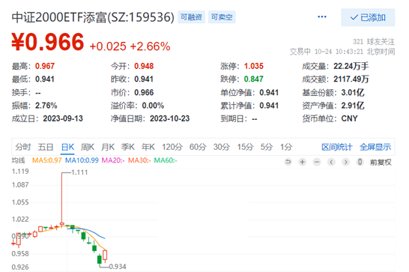
Task: Click the current price ¥0.966
Action: pos(48,42)
